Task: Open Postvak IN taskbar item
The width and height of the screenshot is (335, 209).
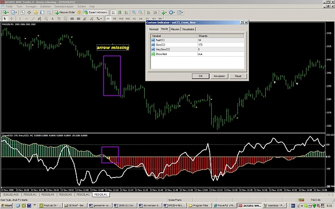Action: point(51,206)
